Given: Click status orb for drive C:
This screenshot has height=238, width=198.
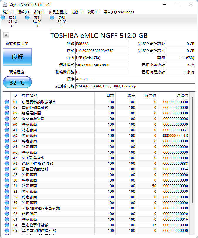Looking at the screenshot, I should [3, 17].
